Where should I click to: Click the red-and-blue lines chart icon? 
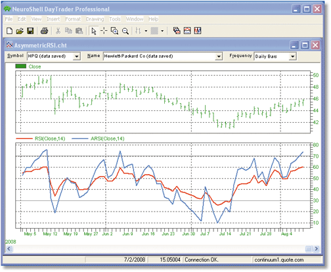click(187, 31)
